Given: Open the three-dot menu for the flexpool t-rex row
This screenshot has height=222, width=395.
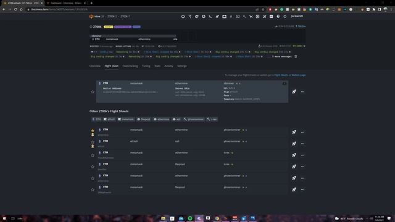Looking at the screenshot, I should click(x=302, y=166).
